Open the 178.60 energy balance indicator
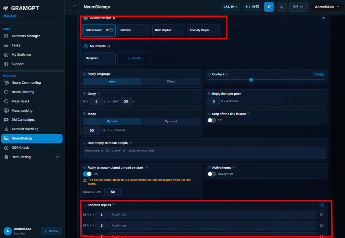Image resolution: width=345 pixels, height=238 pixels. pyautogui.click(x=231, y=7)
